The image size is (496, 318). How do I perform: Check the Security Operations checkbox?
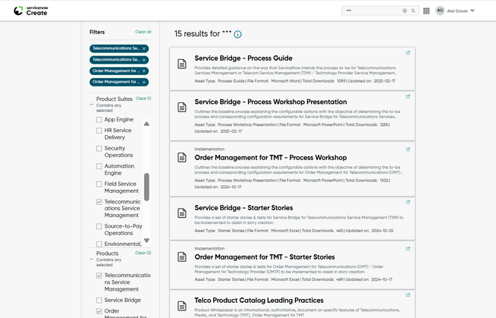[x=99, y=149]
